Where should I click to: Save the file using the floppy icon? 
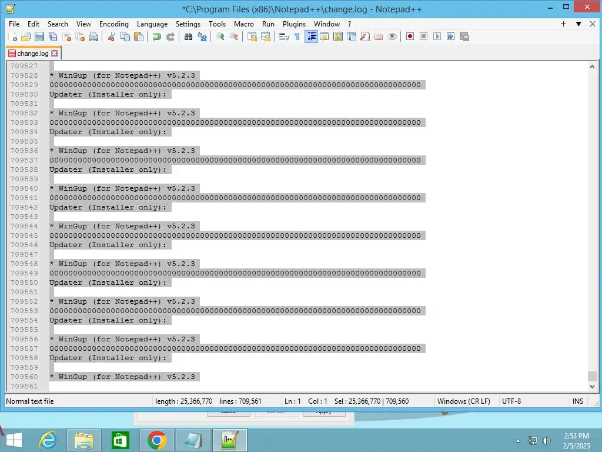click(39, 36)
